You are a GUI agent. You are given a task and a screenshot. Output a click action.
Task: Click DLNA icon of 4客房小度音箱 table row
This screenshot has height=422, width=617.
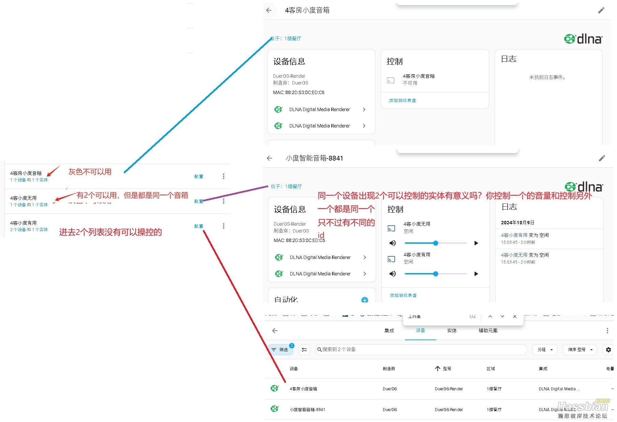coord(274,388)
